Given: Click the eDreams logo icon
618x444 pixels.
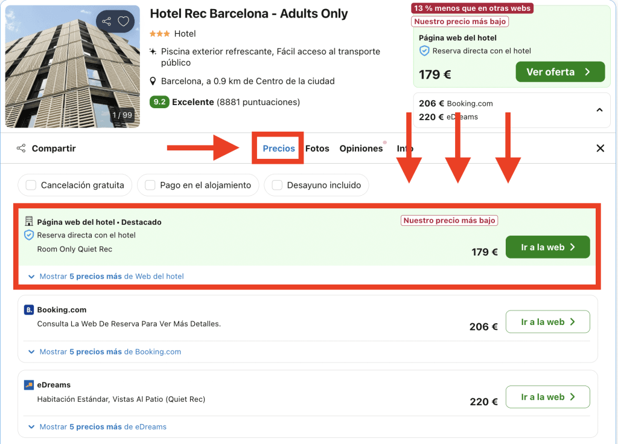Looking at the screenshot, I should click(29, 385).
